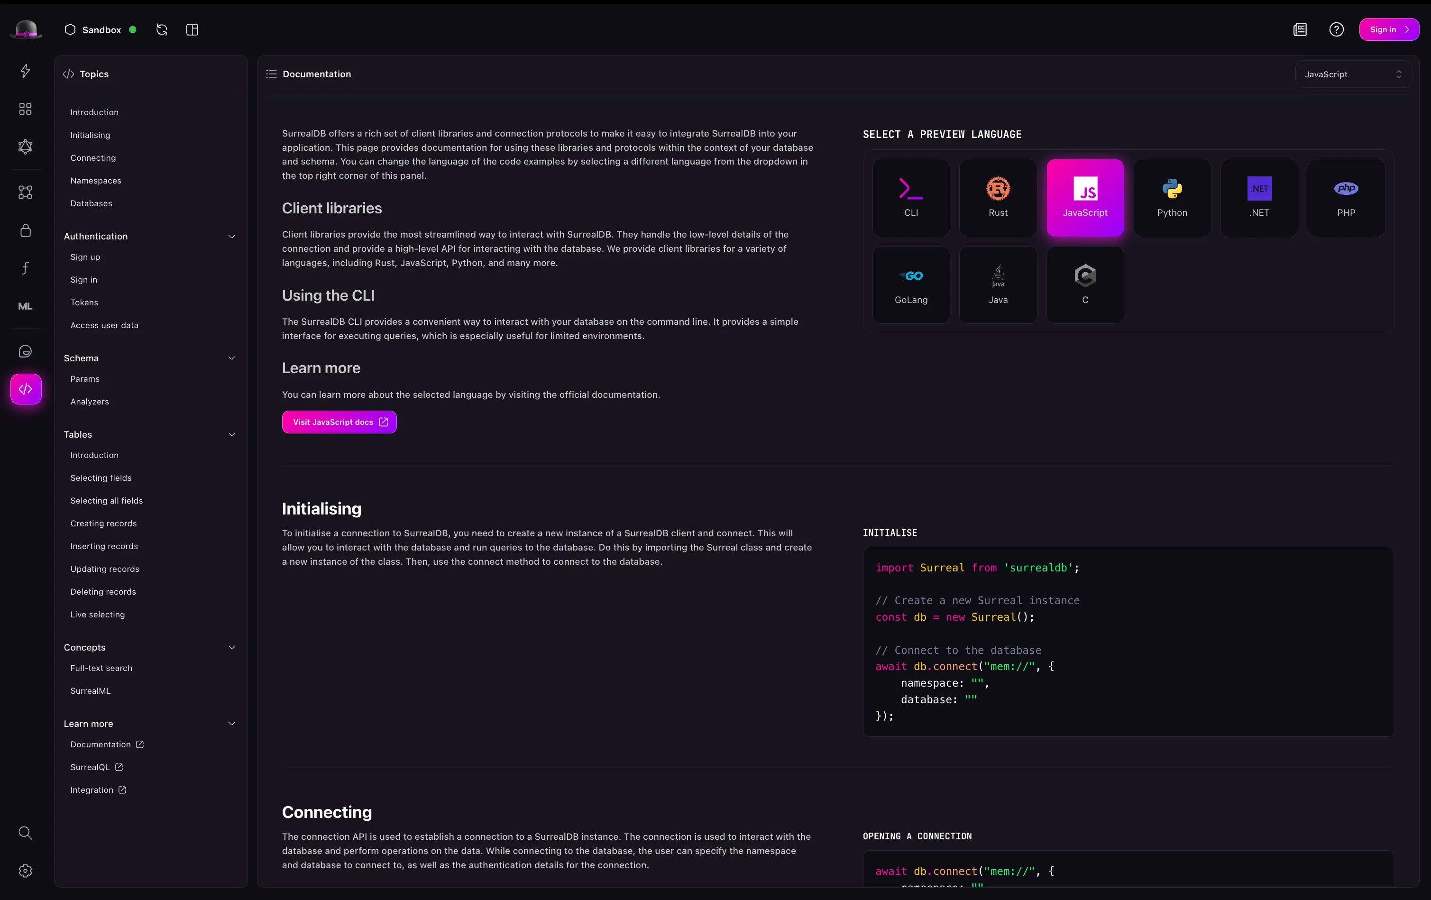Open the Designer view with nodes icon

coord(25,192)
